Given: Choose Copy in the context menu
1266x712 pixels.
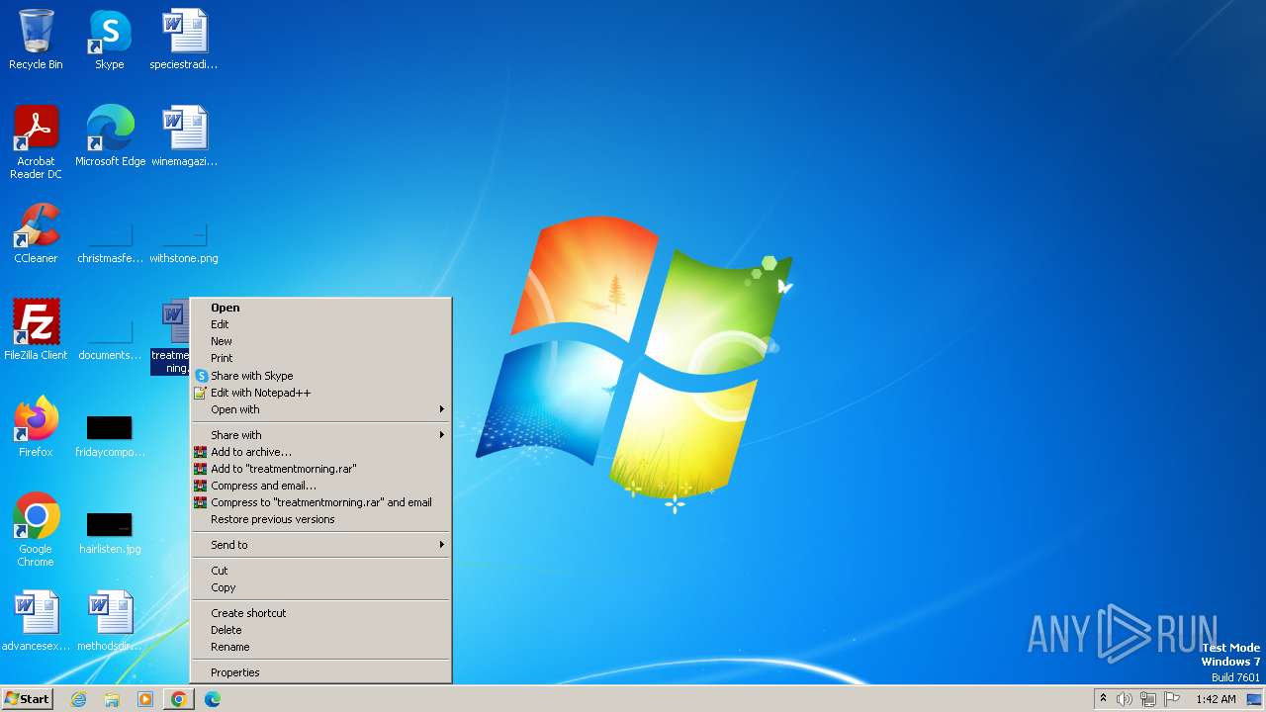Looking at the screenshot, I should click(x=321, y=587).
